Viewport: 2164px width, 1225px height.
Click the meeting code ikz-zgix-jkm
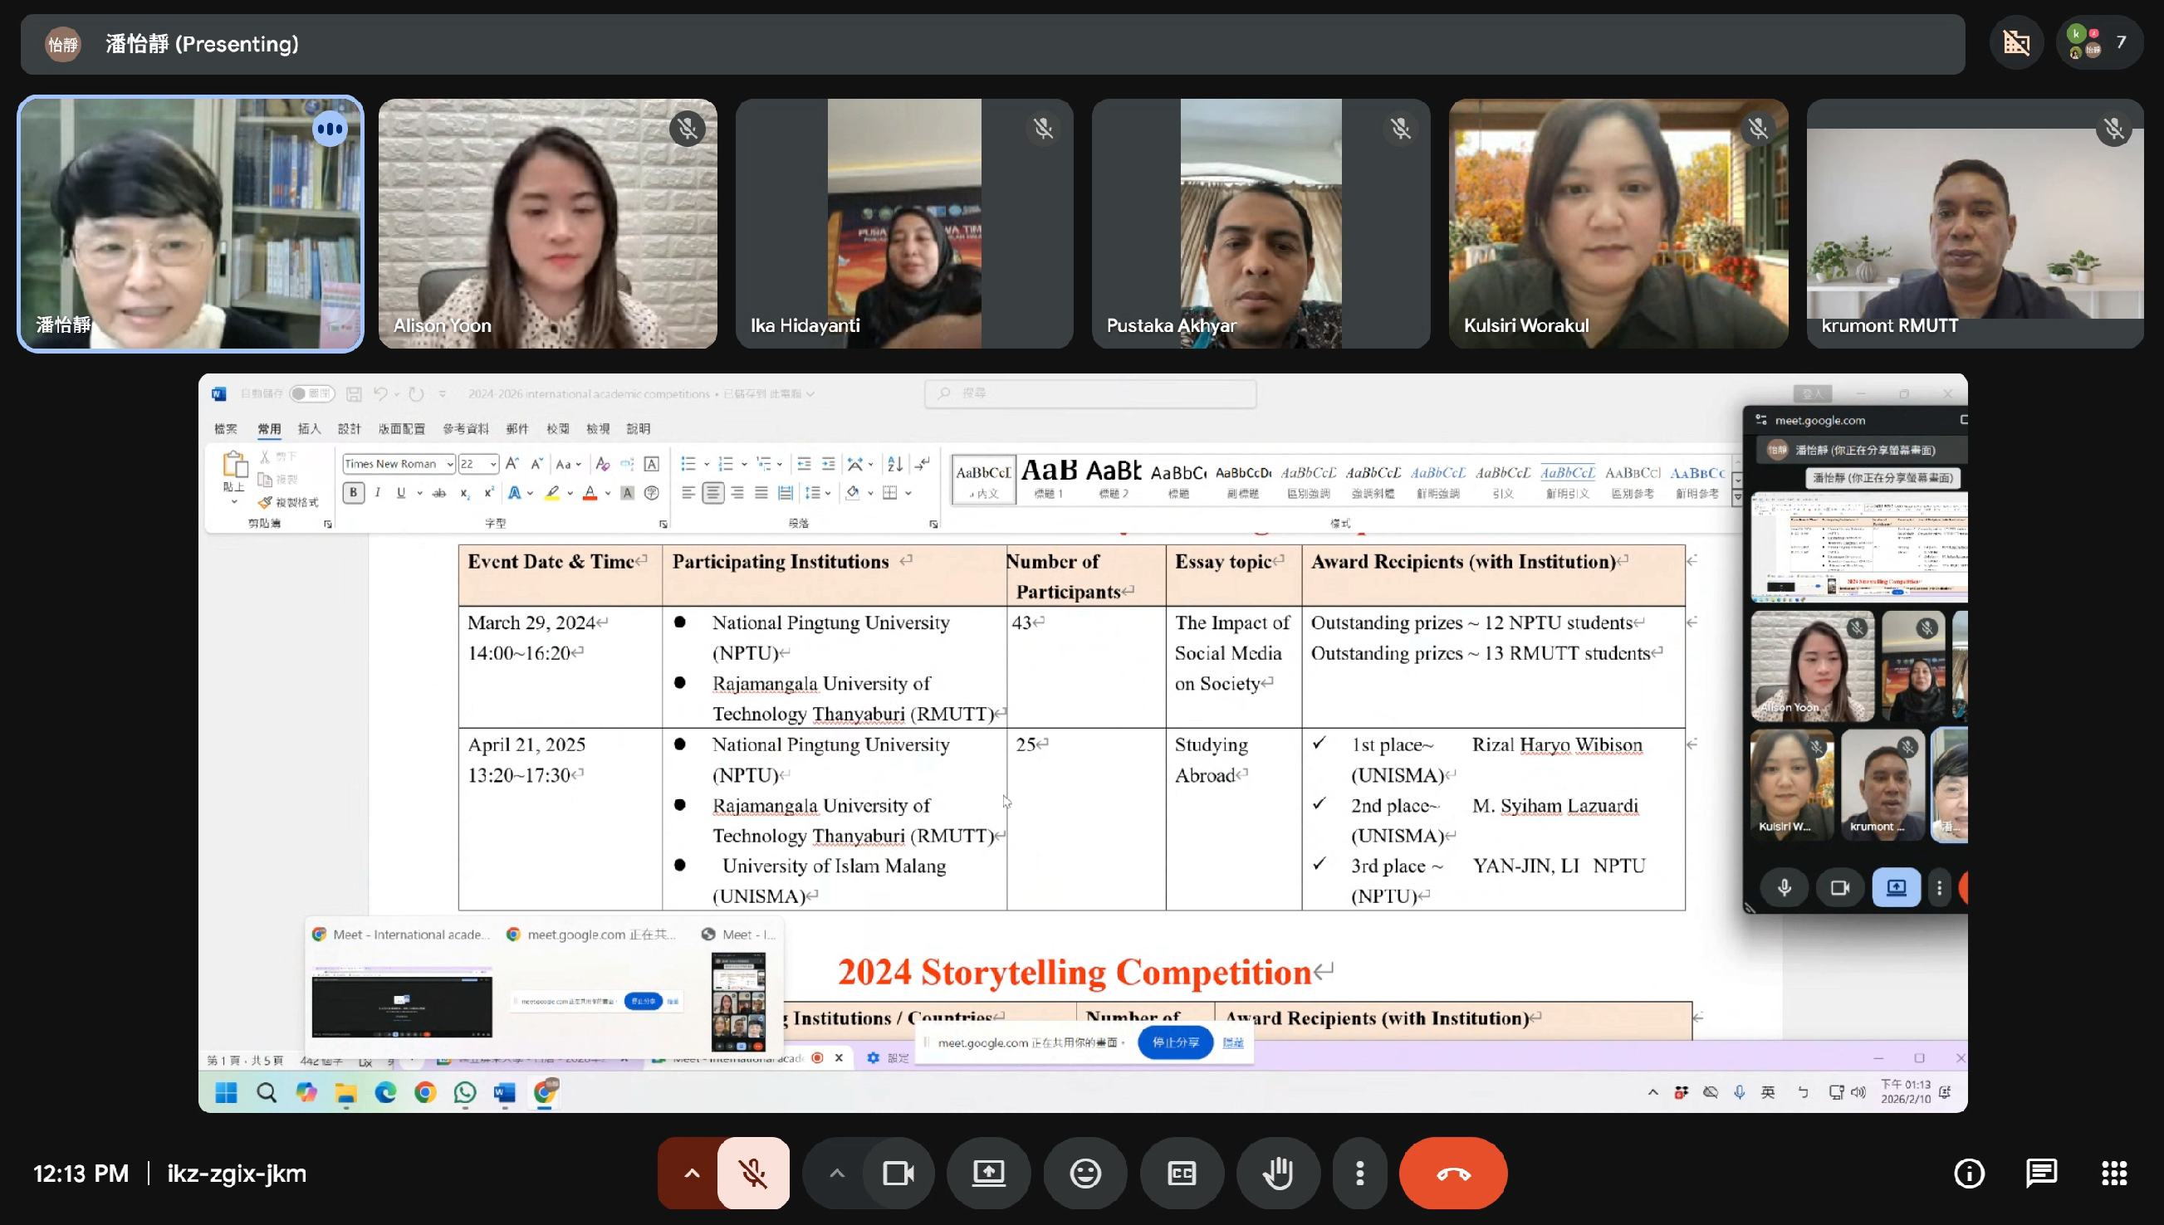tap(237, 1173)
